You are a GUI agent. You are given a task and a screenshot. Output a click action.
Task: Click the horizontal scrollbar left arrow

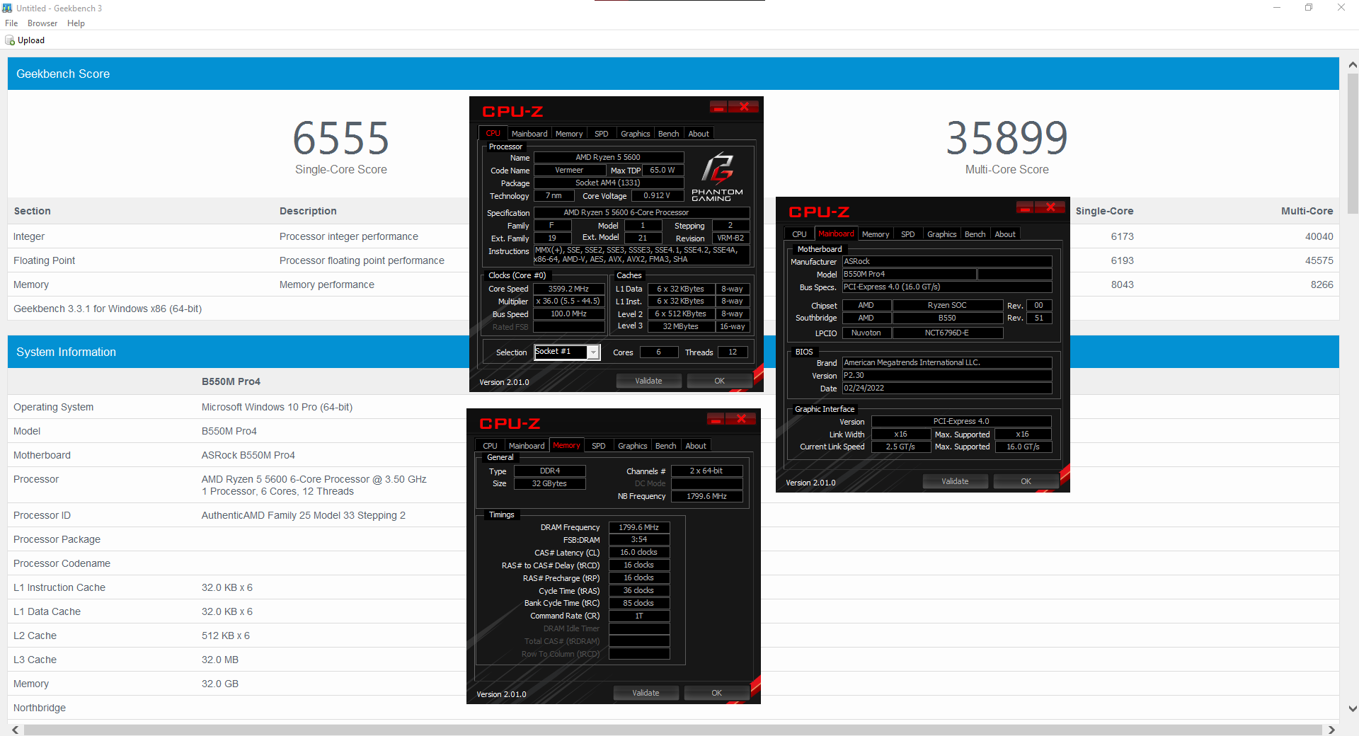[15, 730]
